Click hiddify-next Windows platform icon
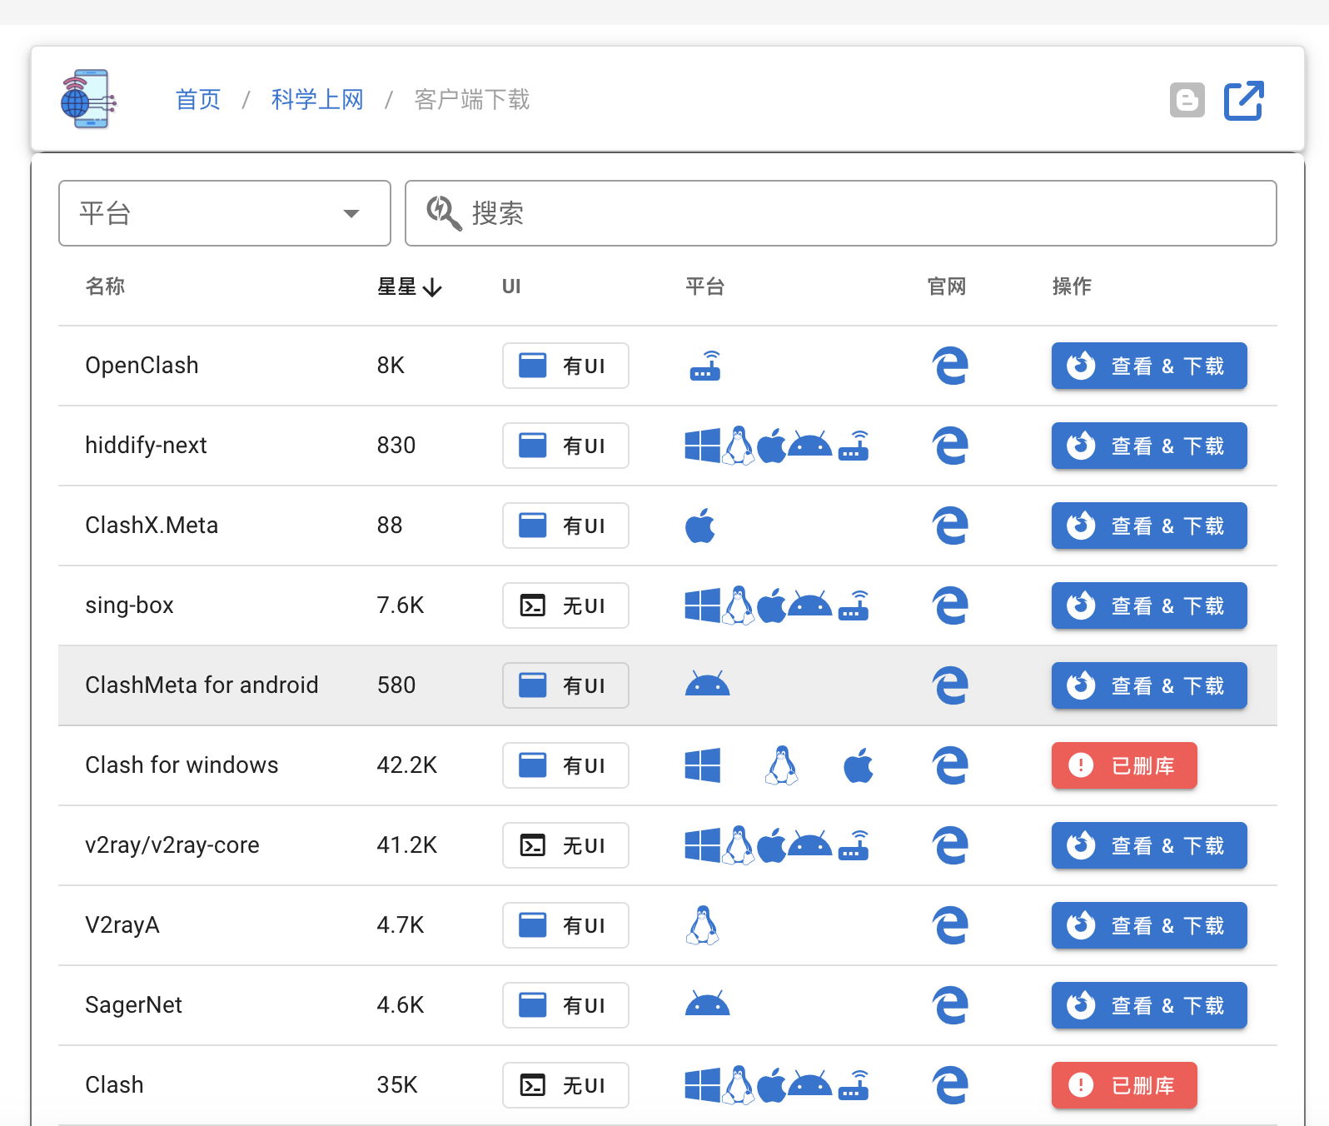The height and width of the screenshot is (1126, 1329). (703, 446)
